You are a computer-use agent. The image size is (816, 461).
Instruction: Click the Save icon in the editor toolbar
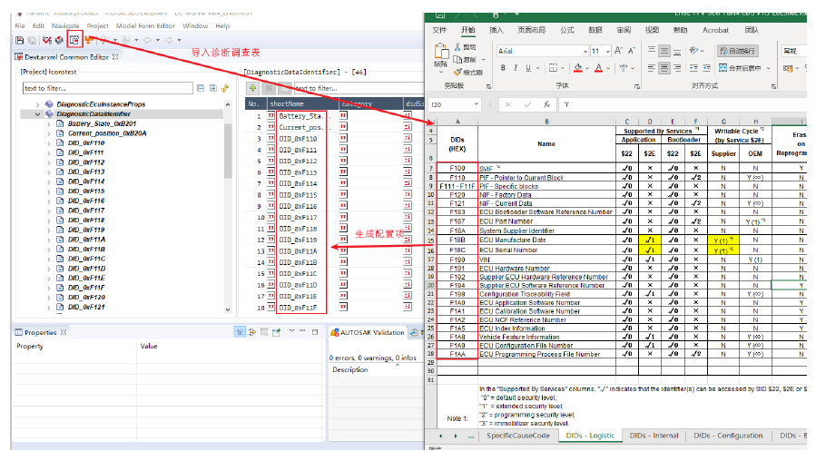[x=20, y=40]
